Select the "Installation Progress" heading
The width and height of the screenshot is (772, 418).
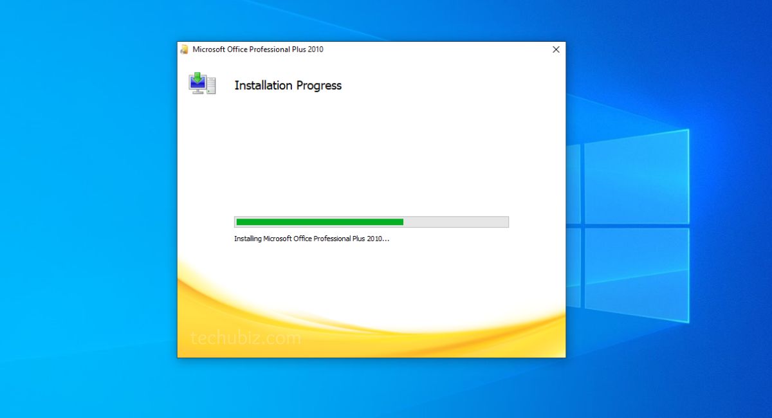click(288, 86)
